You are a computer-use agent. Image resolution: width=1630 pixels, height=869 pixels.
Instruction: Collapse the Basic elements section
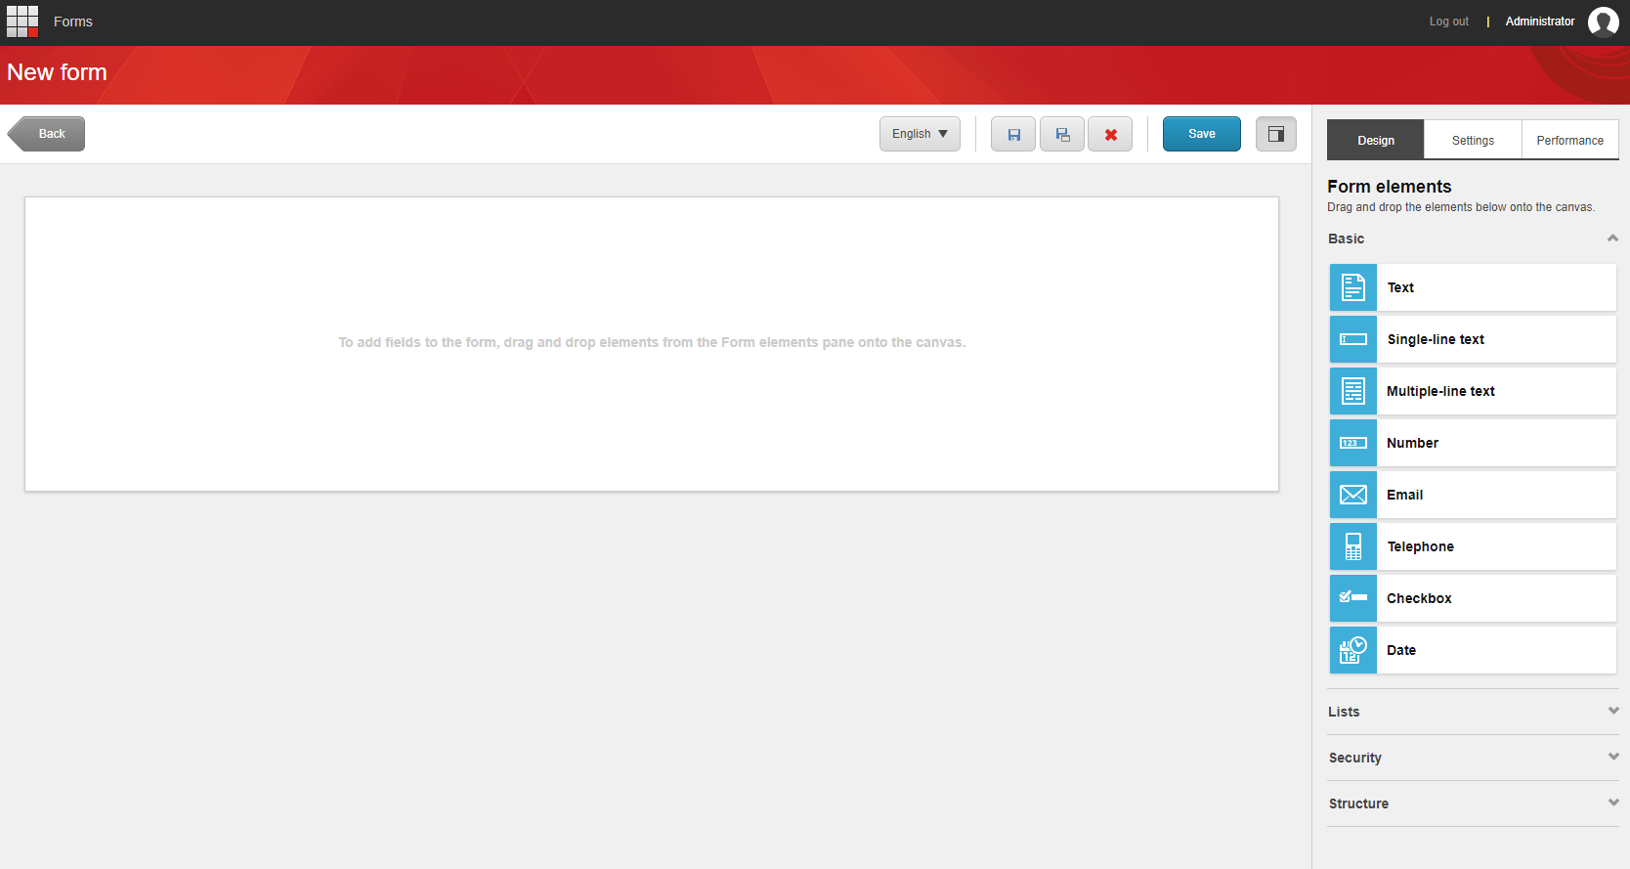(1612, 239)
